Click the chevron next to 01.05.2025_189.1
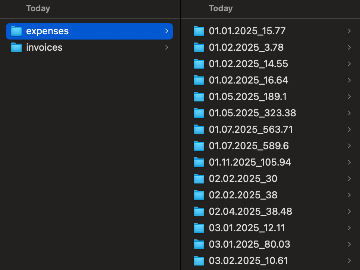Image resolution: width=360 pixels, height=270 pixels. [x=349, y=97]
